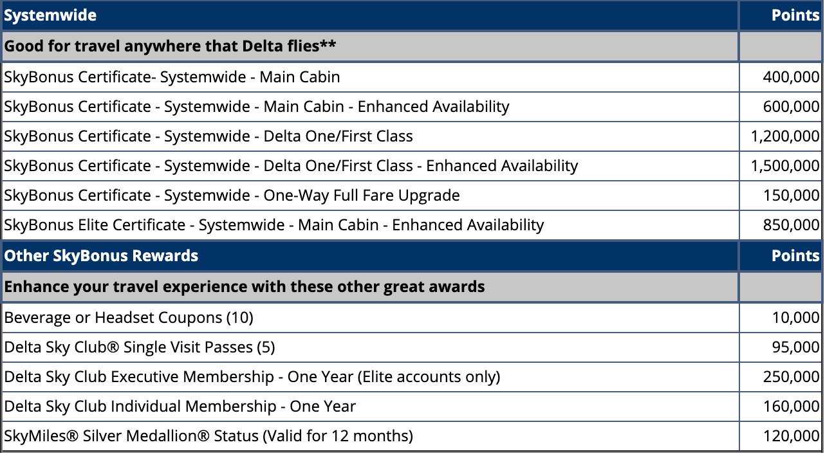The image size is (825, 458).
Task: Click the 1,500,000 points cell
Action: tap(784, 166)
